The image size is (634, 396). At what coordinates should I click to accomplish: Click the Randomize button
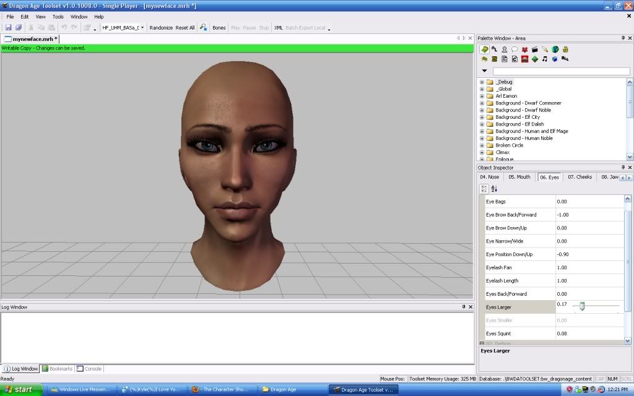click(161, 28)
